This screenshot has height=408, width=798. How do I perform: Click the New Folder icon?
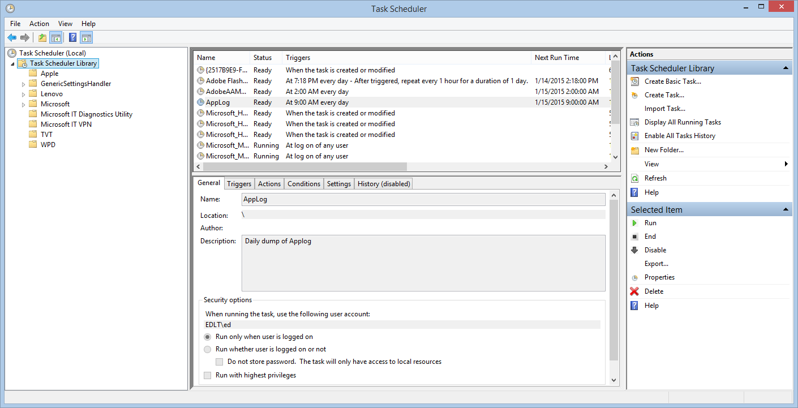[x=634, y=150]
